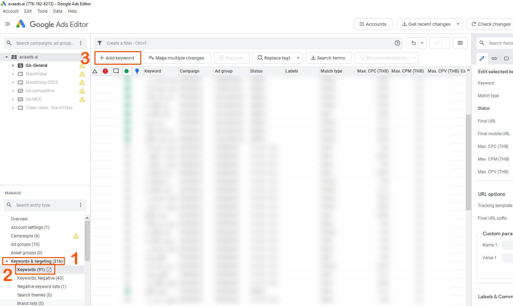Collapse the sidebar with the hamburger icon

point(7,24)
